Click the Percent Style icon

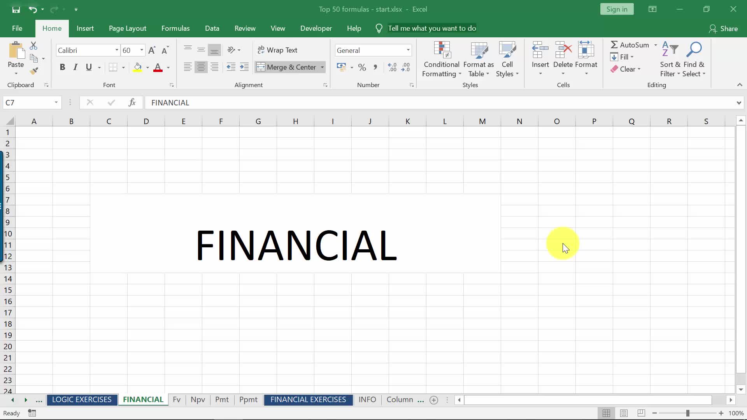click(x=362, y=67)
